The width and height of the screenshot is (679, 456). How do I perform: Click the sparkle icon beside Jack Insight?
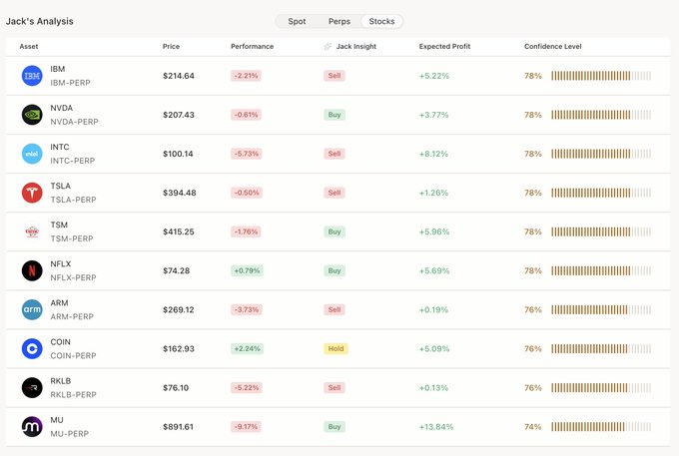click(x=328, y=46)
